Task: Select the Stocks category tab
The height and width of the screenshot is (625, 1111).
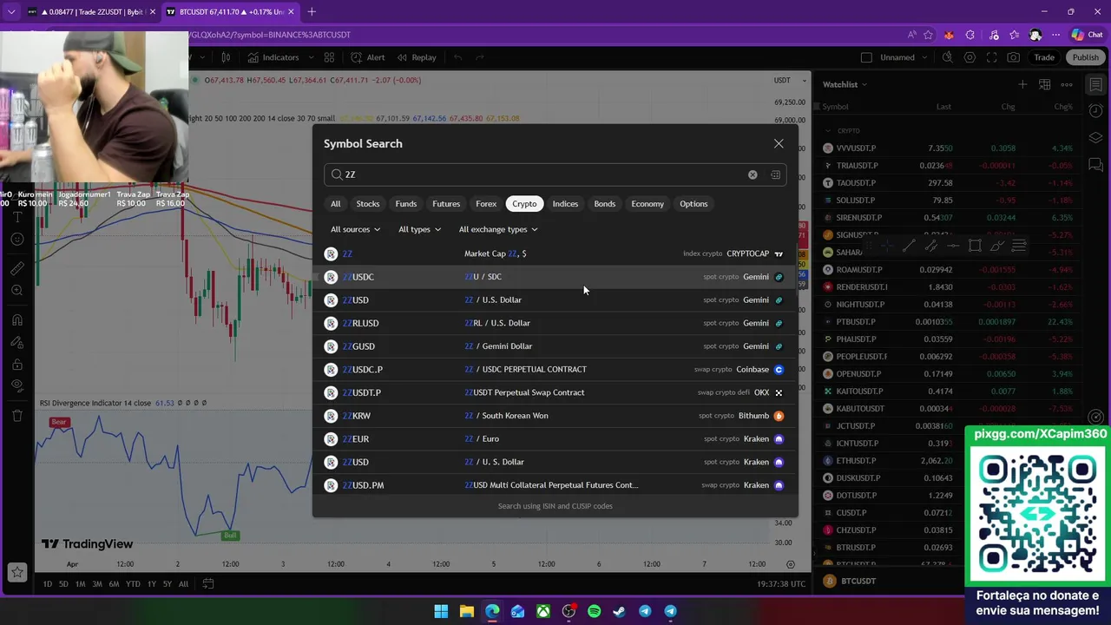Action: pos(368,204)
